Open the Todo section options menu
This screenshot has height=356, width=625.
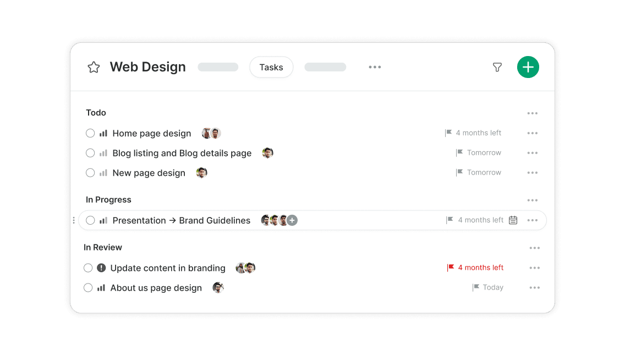pos(532,113)
